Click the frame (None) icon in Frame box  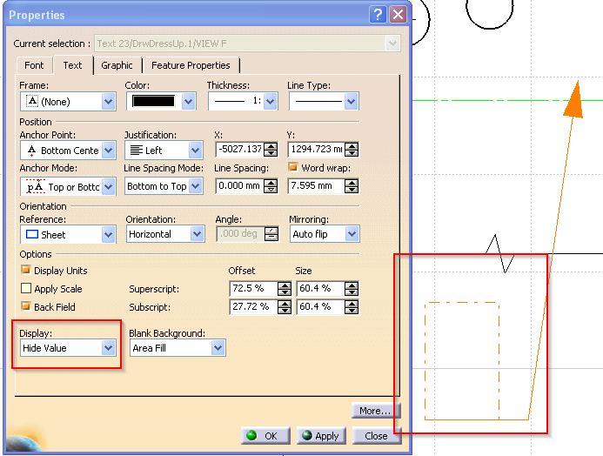pos(32,101)
